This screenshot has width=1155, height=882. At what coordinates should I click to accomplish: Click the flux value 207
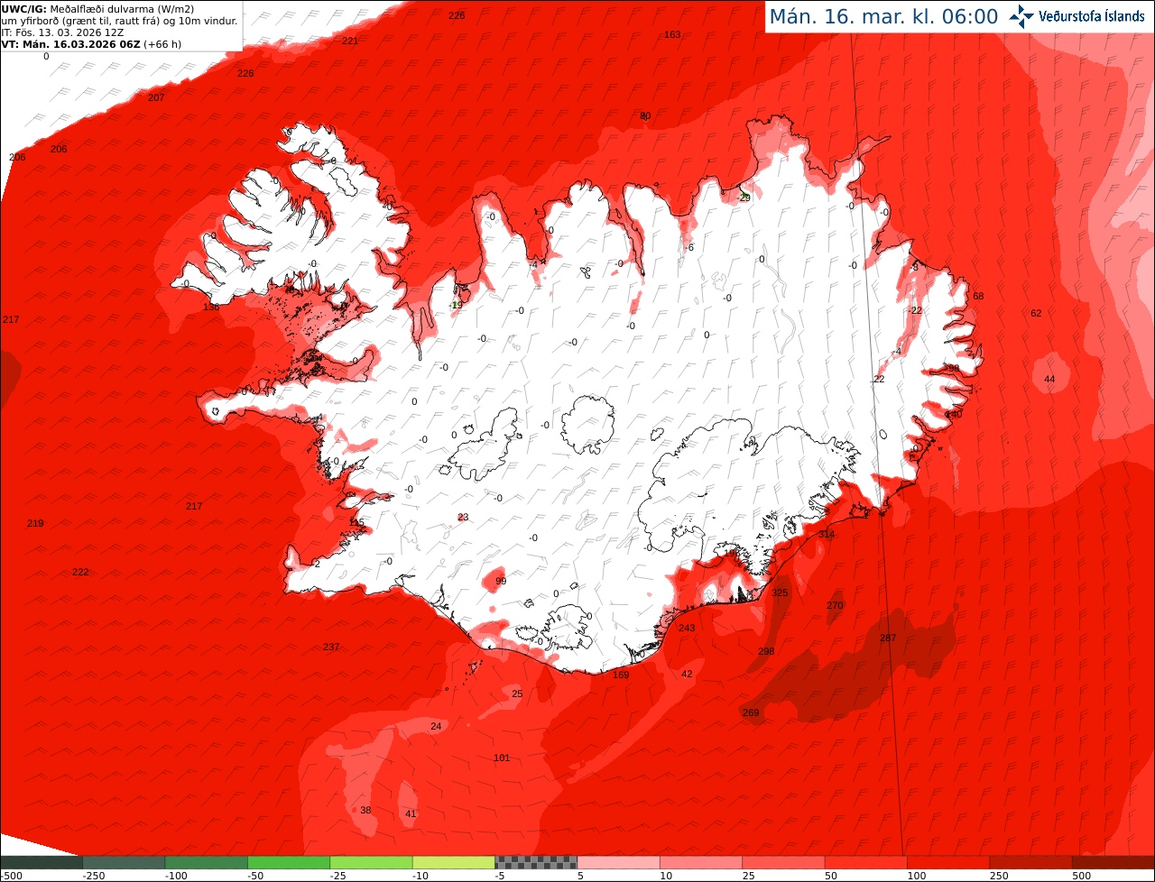tap(156, 96)
